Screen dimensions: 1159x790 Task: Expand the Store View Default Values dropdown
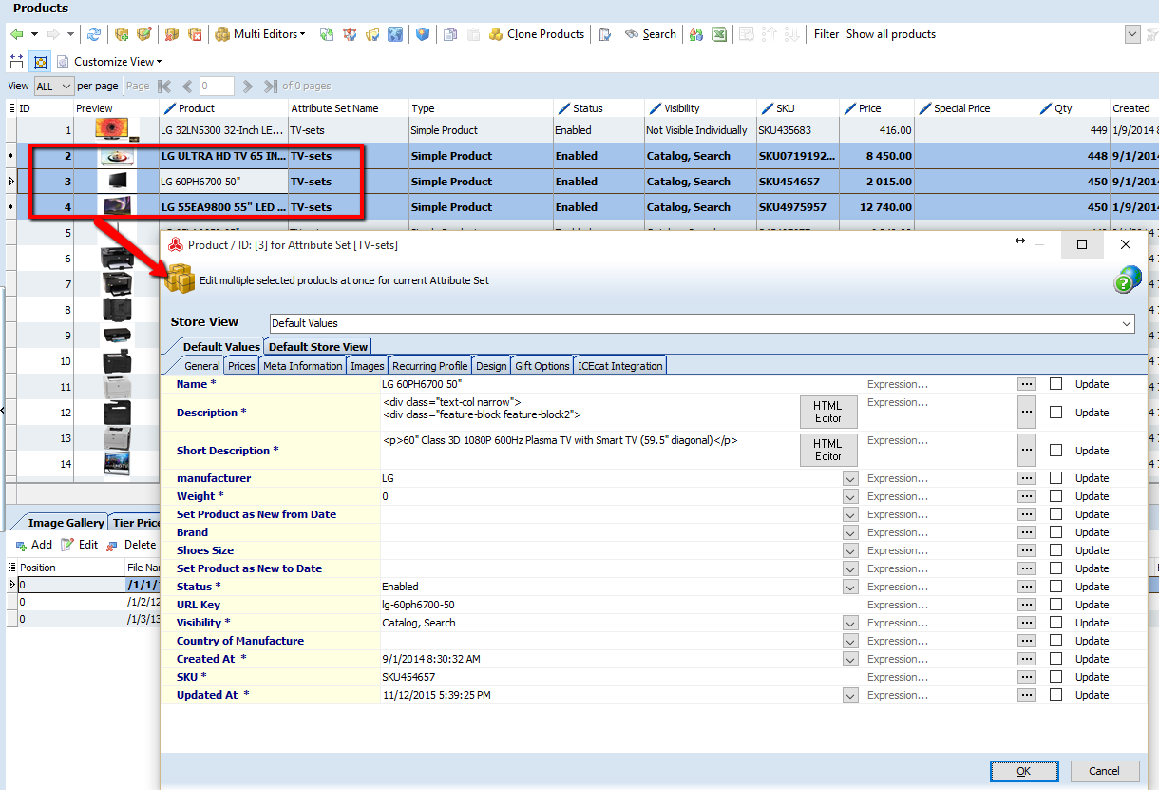pos(1127,323)
